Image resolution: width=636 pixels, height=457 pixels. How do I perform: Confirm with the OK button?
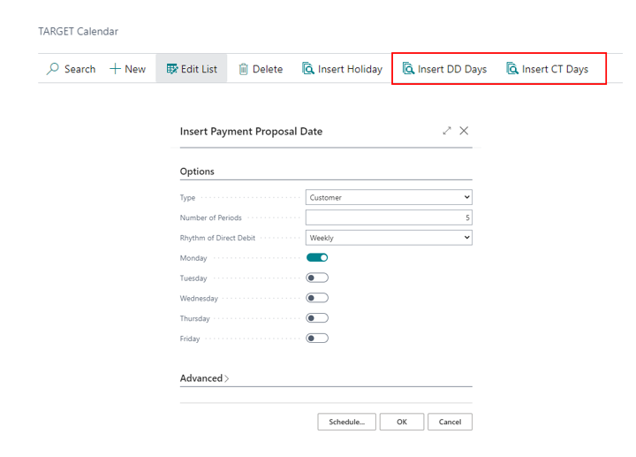click(x=402, y=423)
